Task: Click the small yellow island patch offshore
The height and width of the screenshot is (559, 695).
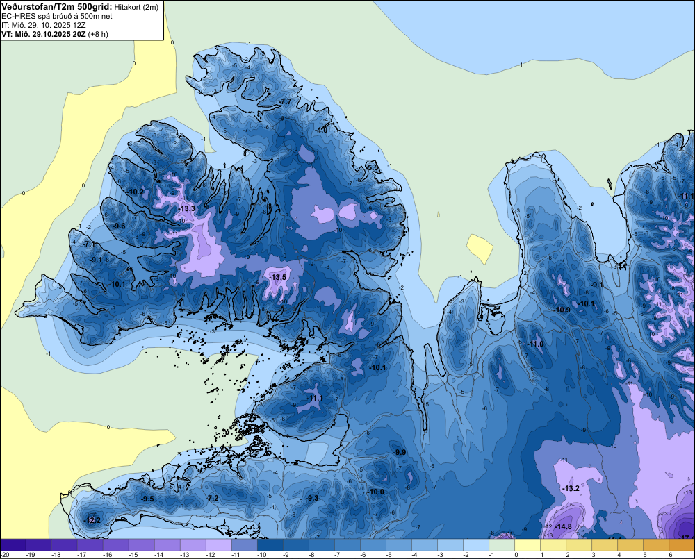Action: click(480, 249)
